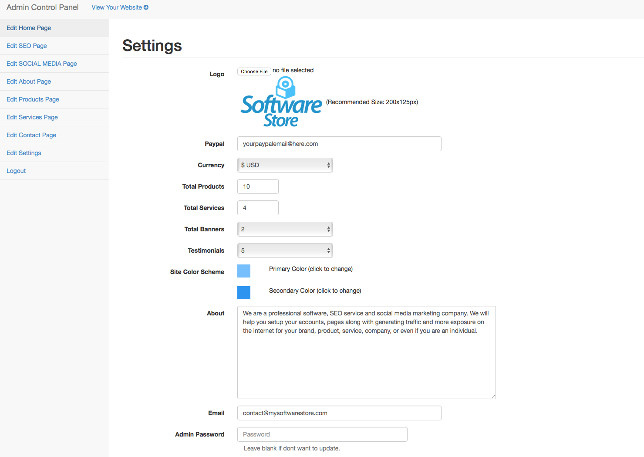Open Edit SOCIAL MEDIA Page
Screen dimensions: 644x457
54,64
